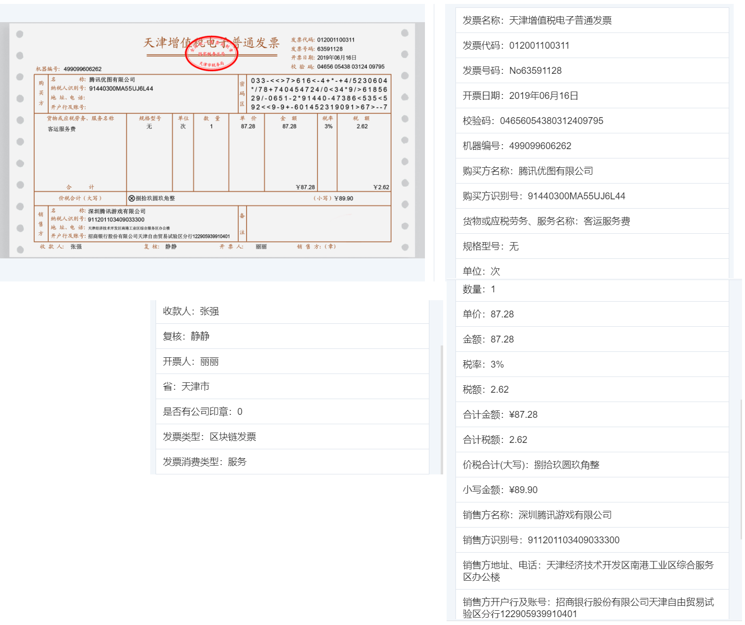Select the row 合计税额：2.62
The height and width of the screenshot is (625, 745).
point(592,439)
